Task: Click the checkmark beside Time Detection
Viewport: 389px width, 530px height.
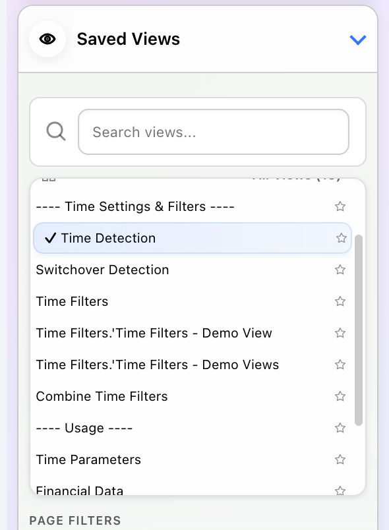Action: coord(50,237)
